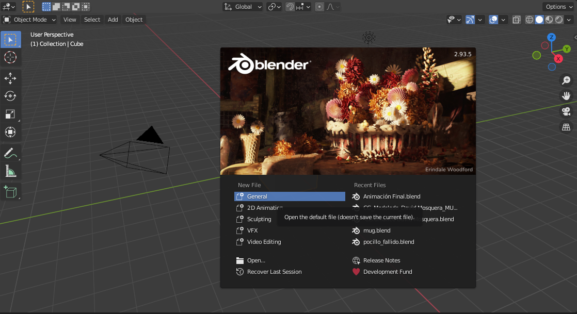Click the zoom view magnifier icon

pos(566,80)
